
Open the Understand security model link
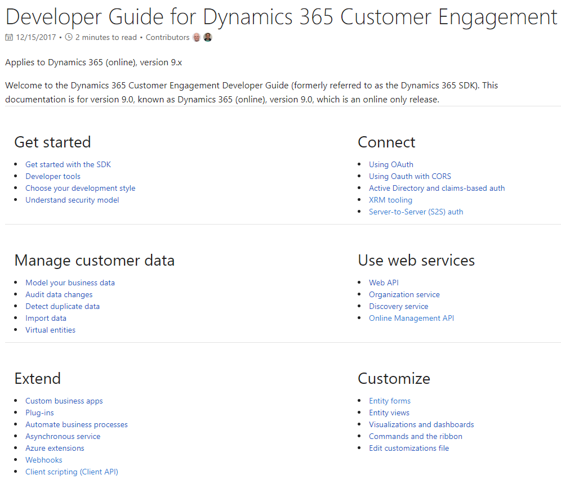tap(72, 200)
